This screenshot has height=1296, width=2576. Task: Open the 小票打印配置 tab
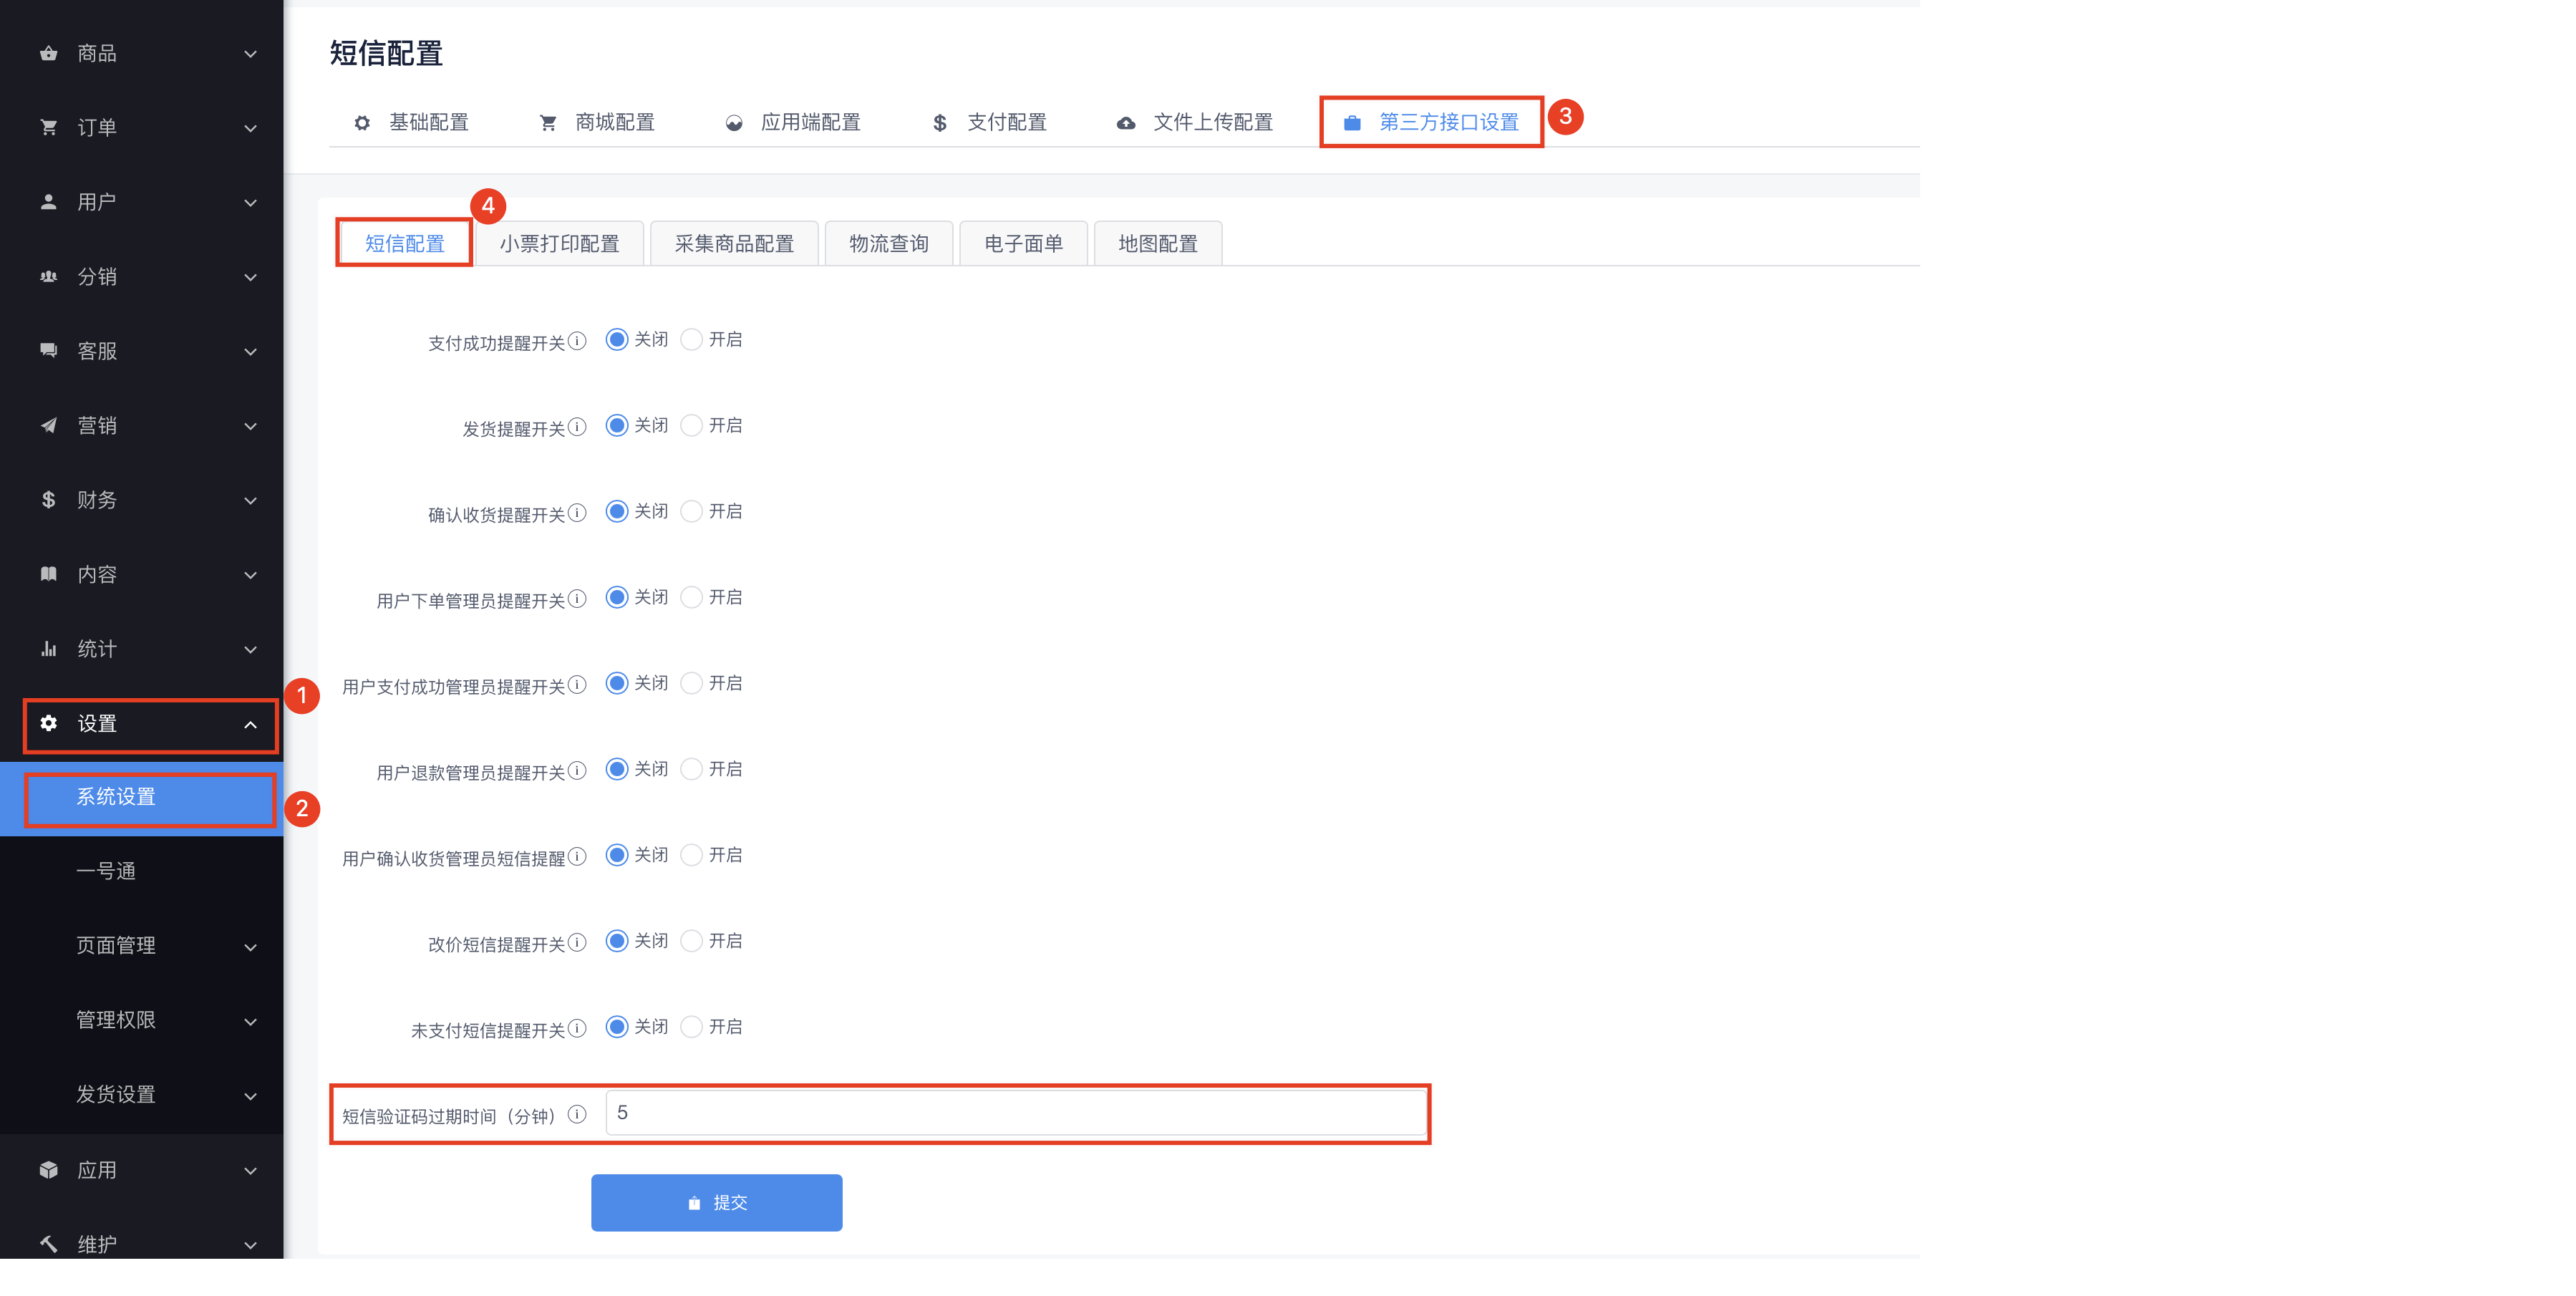pos(559,244)
